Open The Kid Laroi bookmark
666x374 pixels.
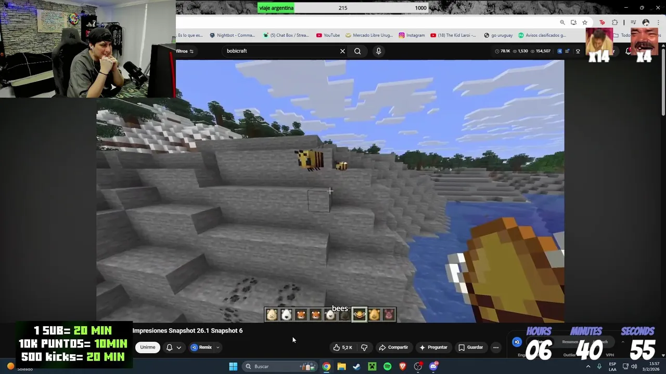tap(453, 35)
